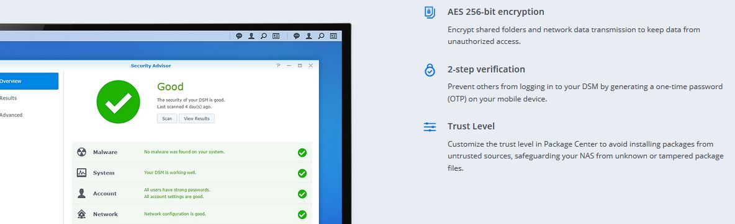Click the 2-step verification padlock icon

click(430, 70)
